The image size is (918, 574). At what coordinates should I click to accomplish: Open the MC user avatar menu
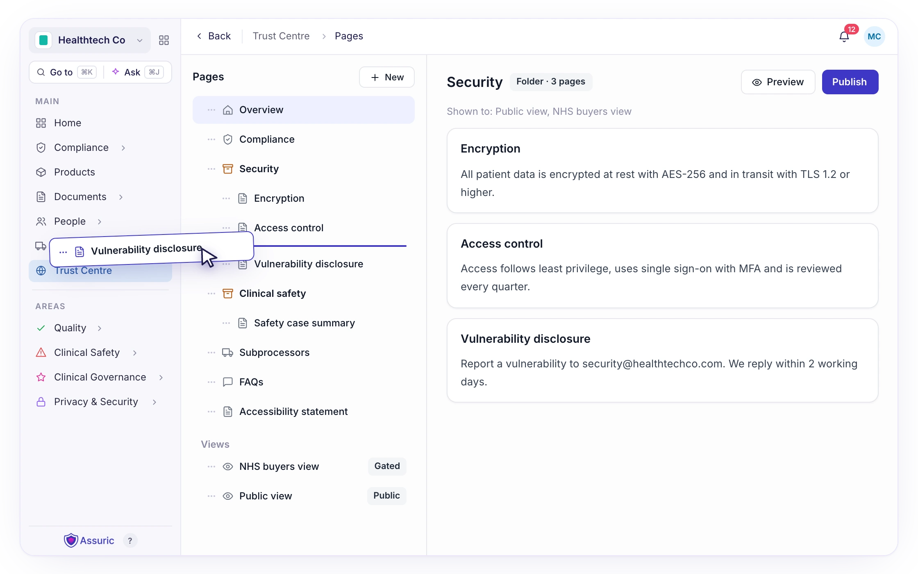click(x=874, y=36)
